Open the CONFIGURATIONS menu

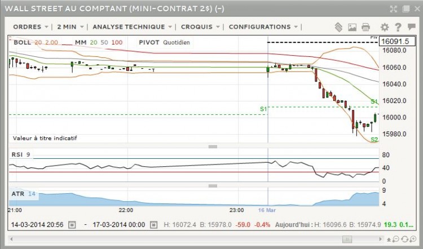tap(263, 27)
